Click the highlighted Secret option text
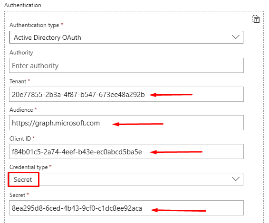This screenshot has width=269, height=223. [23, 179]
